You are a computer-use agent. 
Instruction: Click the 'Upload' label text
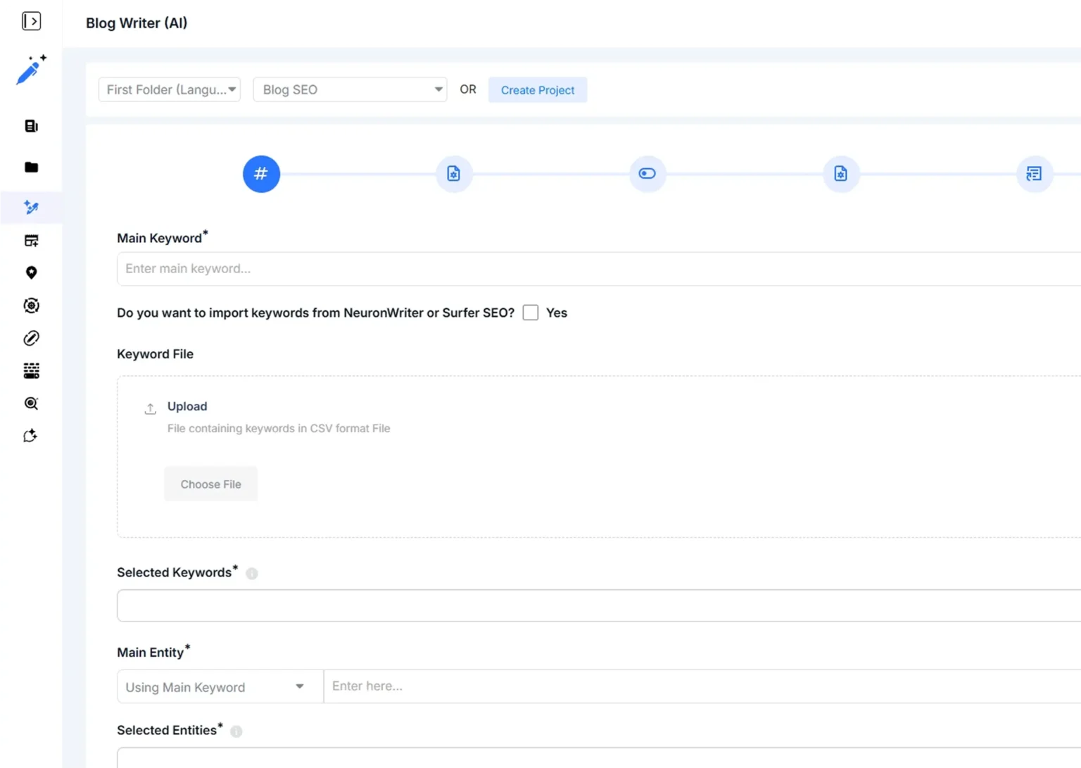187,406
